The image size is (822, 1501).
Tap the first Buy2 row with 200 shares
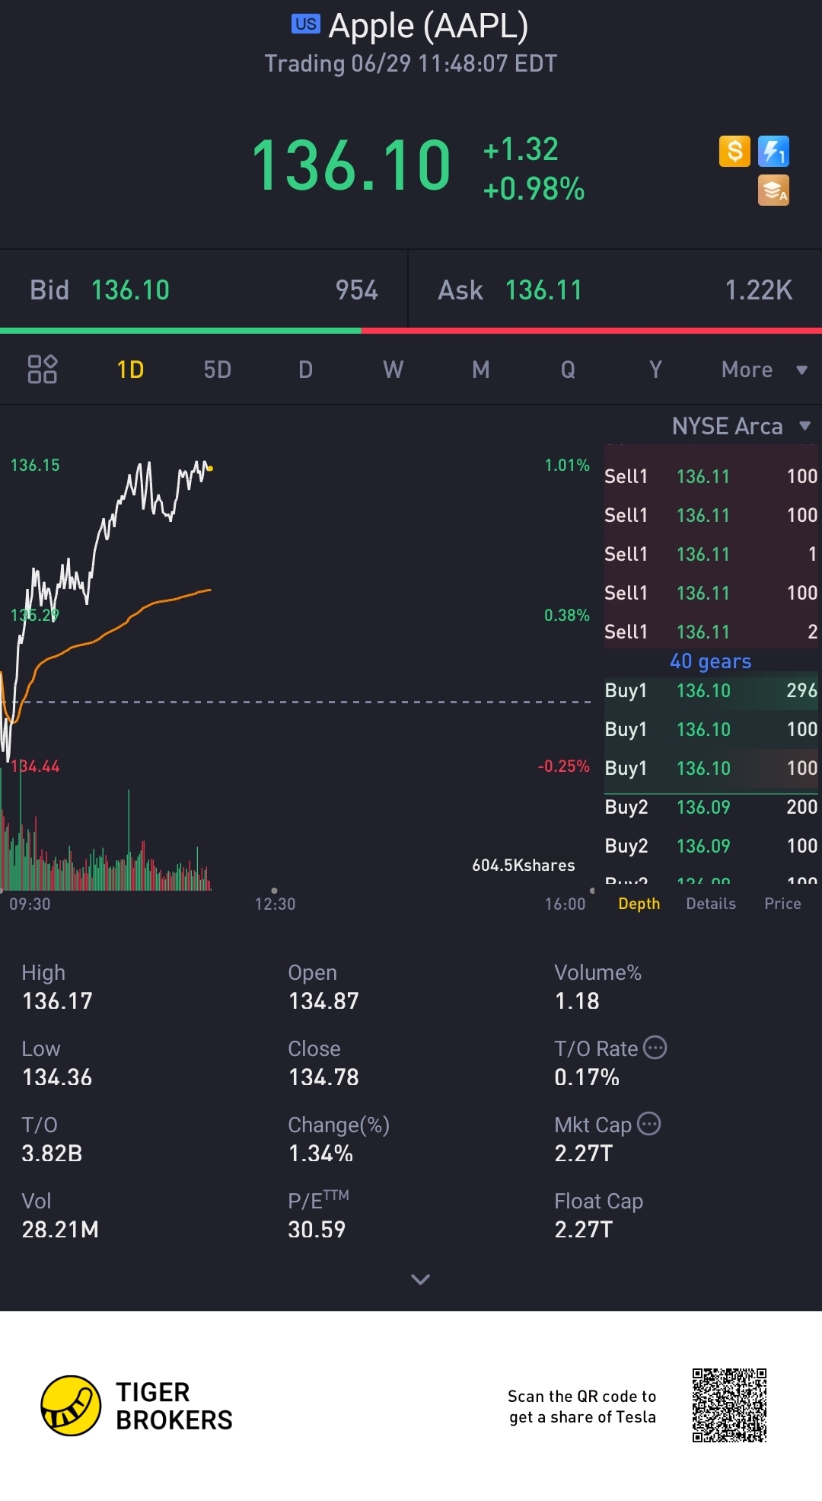pos(711,807)
